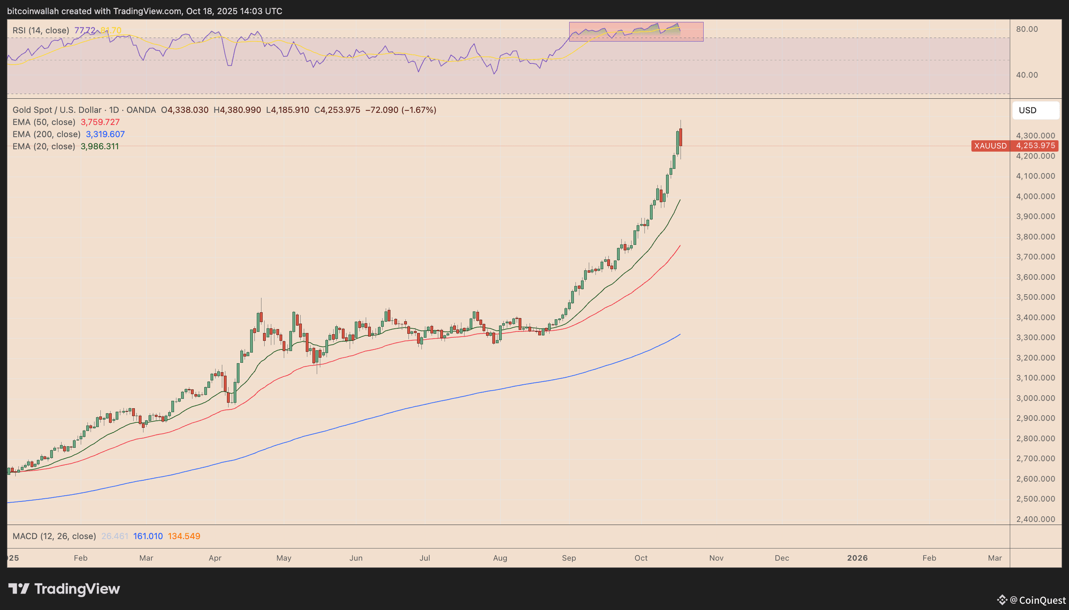The height and width of the screenshot is (610, 1069).
Task: Click the Gold Spot / U.S. Dollar title
Action: tap(56, 110)
